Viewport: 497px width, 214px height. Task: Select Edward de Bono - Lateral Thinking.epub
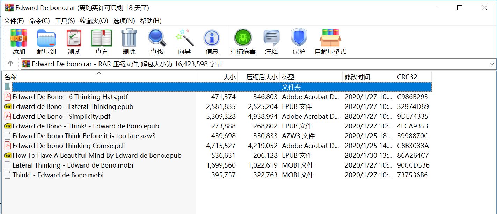coord(73,106)
